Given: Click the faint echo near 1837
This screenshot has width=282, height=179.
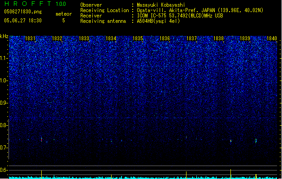Looking at the screenshot, I should (x=187, y=137).
